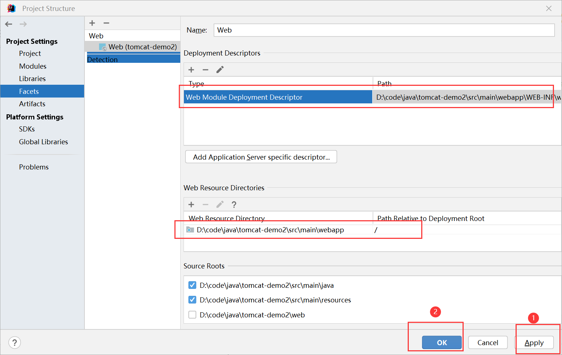Enable tomcat-demo2\web source root checkbox
562x355 pixels.
(192, 314)
